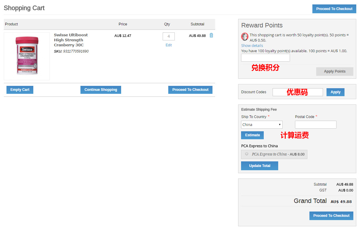
Task: Focus the Discount Codes input field
Action: [298, 92]
